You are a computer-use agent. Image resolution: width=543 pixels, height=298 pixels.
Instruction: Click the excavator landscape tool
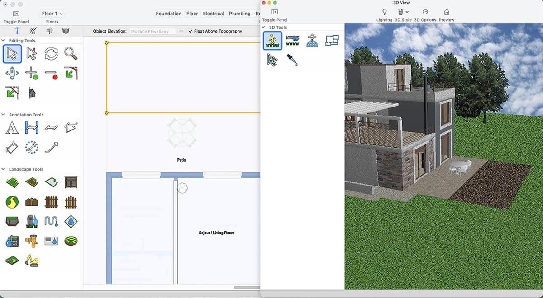click(32, 261)
